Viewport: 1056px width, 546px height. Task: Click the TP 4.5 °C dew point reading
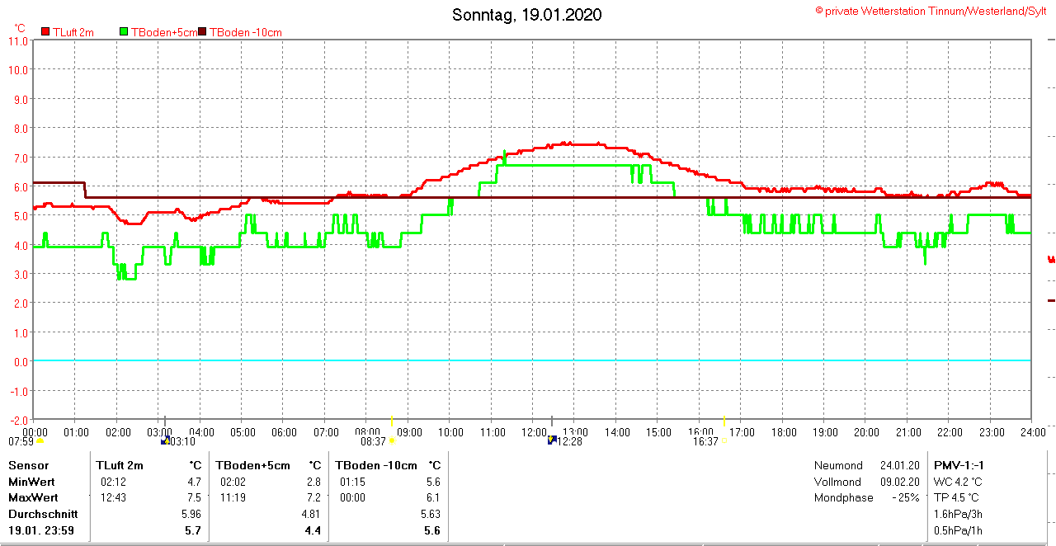957,497
